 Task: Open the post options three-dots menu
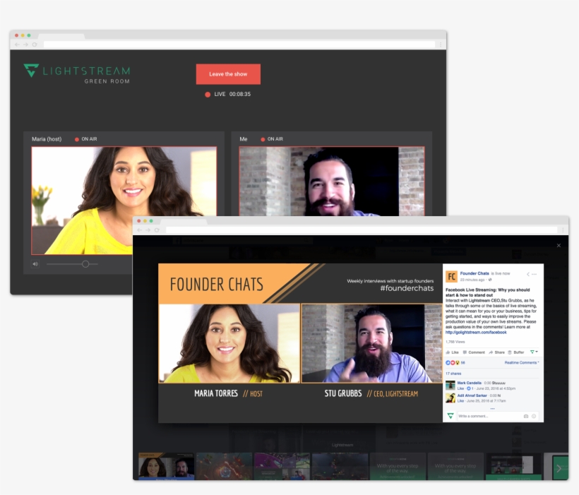pos(534,274)
